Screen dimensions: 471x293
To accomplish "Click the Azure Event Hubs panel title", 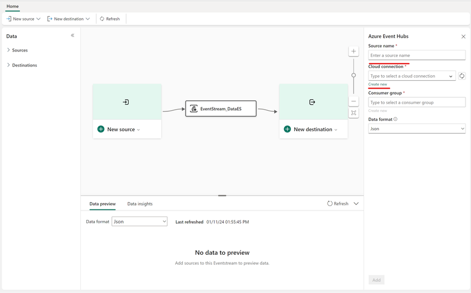I will click(388, 37).
